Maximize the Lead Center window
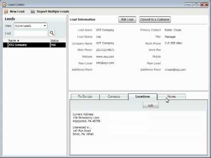This screenshot has height=158, width=211. (196, 5)
